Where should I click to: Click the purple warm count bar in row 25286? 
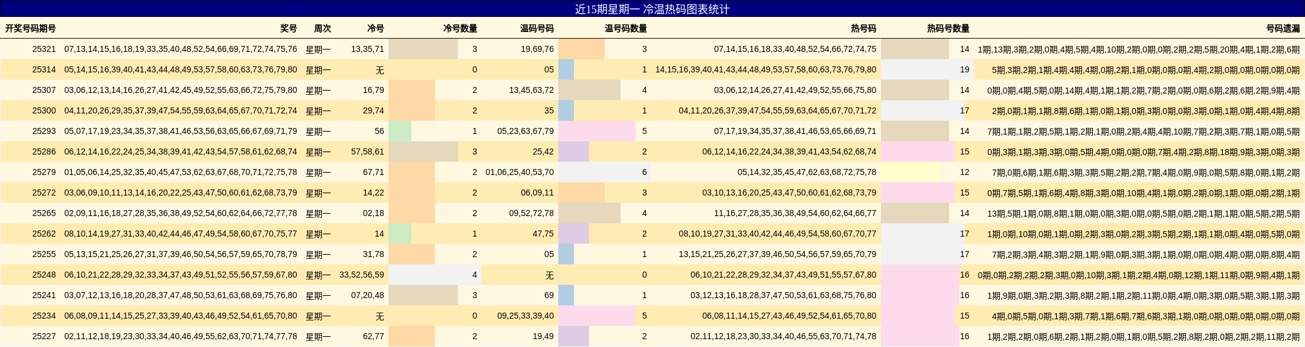pyautogui.click(x=573, y=151)
